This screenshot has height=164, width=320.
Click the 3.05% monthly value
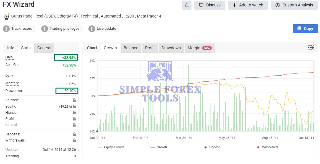pyautogui.click(x=71, y=84)
